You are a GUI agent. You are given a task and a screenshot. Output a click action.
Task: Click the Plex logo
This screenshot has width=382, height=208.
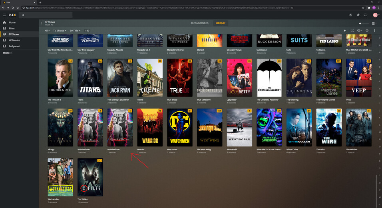point(12,15)
